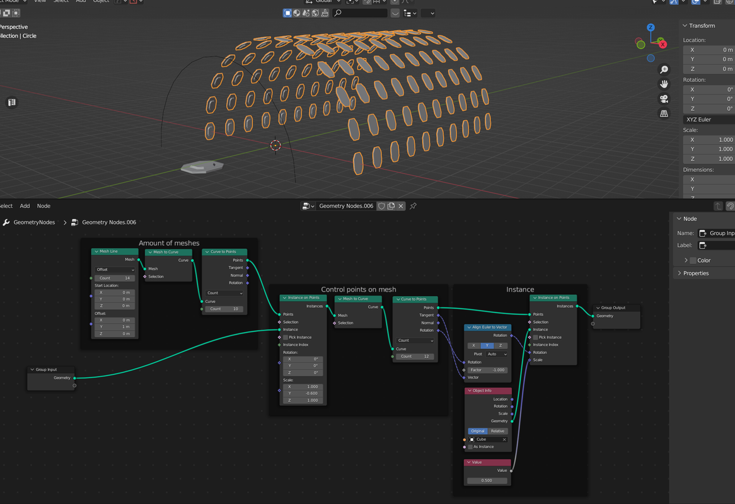This screenshot has width=735, height=504.
Task: Expand the Color subpanel
Action: (686, 260)
